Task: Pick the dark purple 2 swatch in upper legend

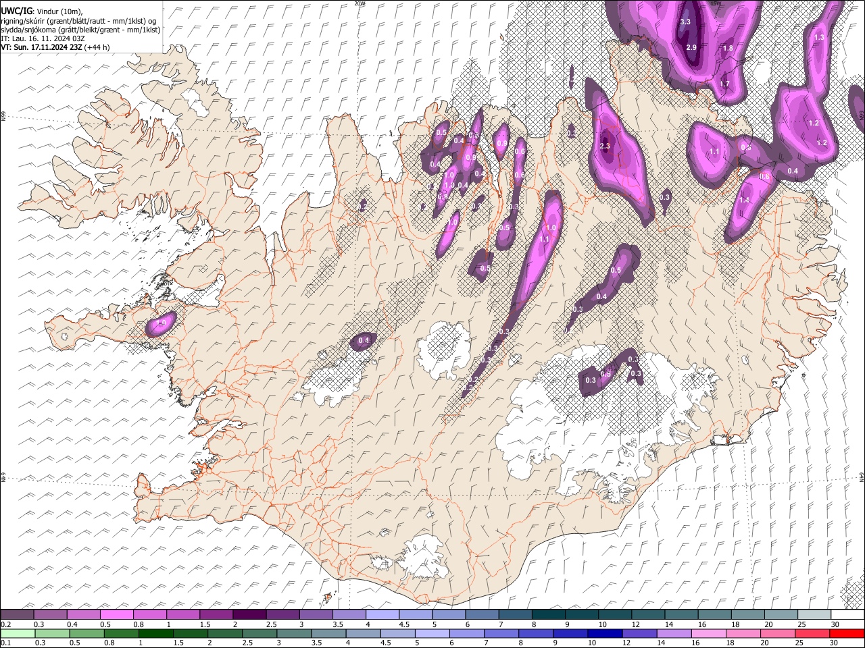Action: [x=249, y=614]
